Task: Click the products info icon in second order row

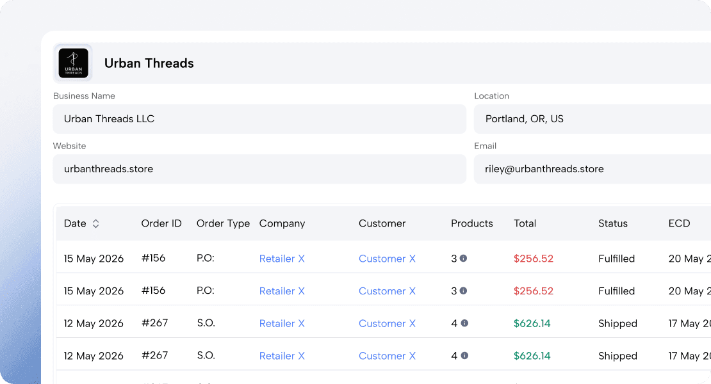Action: 463,291
